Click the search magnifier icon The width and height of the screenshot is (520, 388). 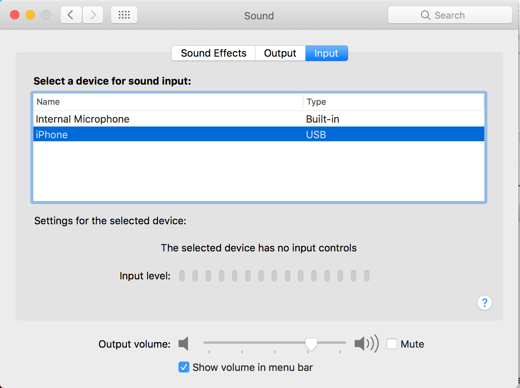point(425,15)
